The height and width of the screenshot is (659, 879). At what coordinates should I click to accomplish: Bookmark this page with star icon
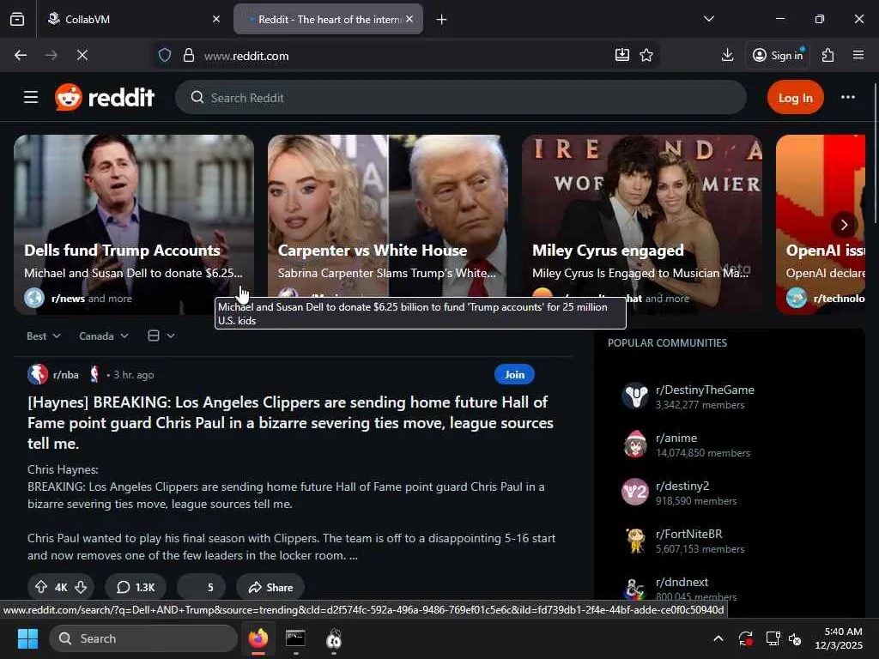click(x=646, y=55)
